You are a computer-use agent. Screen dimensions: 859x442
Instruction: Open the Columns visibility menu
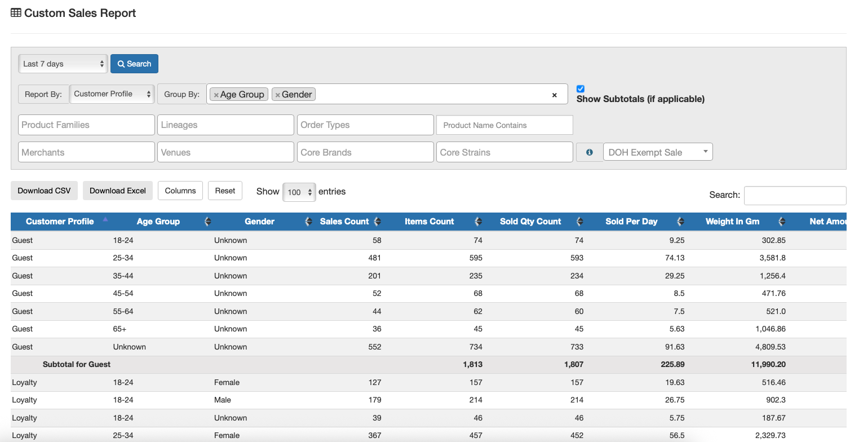(180, 191)
